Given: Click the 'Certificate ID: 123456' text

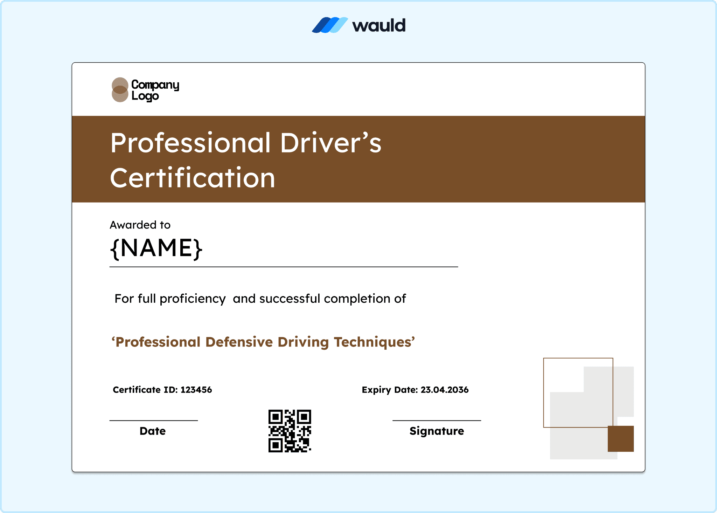Looking at the screenshot, I should pyautogui.click(x=162, y=390).
